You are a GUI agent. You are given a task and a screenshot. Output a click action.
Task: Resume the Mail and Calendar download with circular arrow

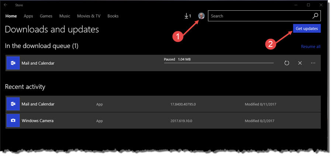click(287, 63)
